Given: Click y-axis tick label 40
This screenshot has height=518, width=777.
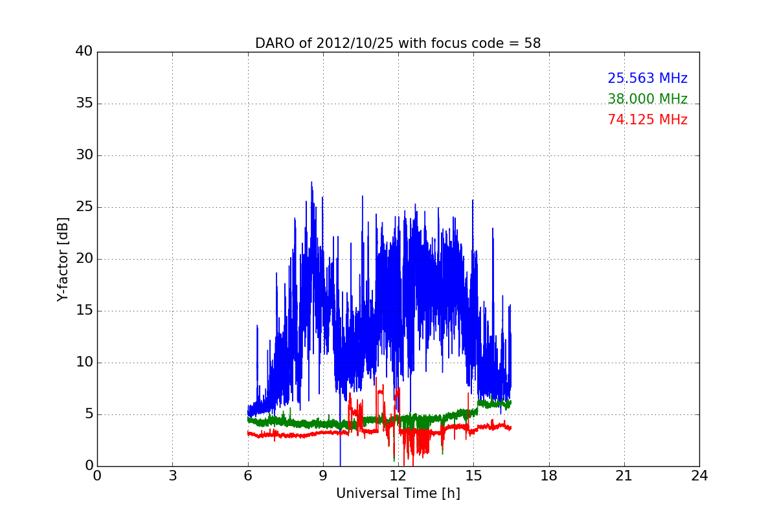Looking at the screenshot, I should pos(84,52).
